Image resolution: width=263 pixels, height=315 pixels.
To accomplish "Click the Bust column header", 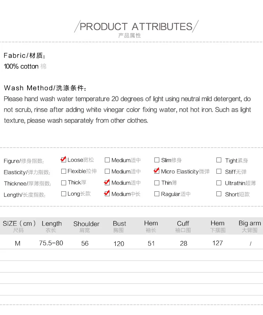I will [x=119, y=226].
